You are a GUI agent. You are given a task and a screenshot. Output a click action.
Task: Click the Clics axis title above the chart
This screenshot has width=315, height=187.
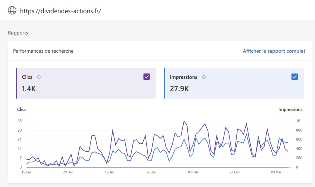22,109
